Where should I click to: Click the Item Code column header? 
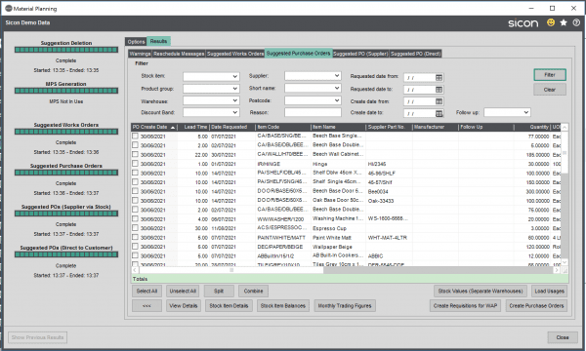click(x=283, y=127)
